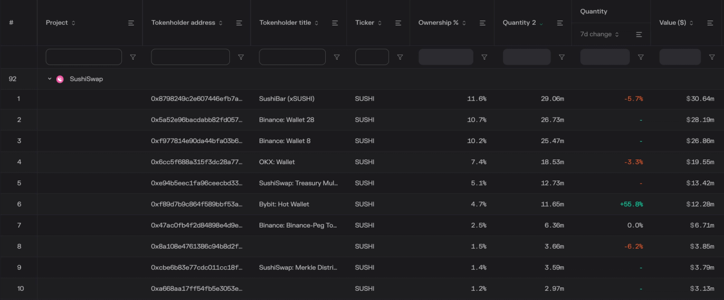724x300 pixels.
Task: Sort by Project column header
Action: tap(61, 23)
